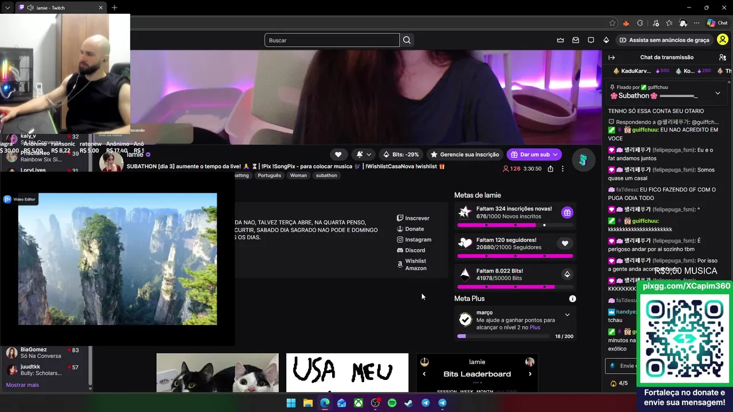Open the notification bell dropdown
733x412 pixels.
[x=364, y=154]
